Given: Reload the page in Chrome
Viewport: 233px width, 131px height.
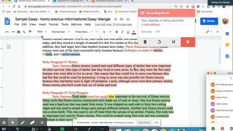Looking at the screenshot, I should [x=14, y=7].
